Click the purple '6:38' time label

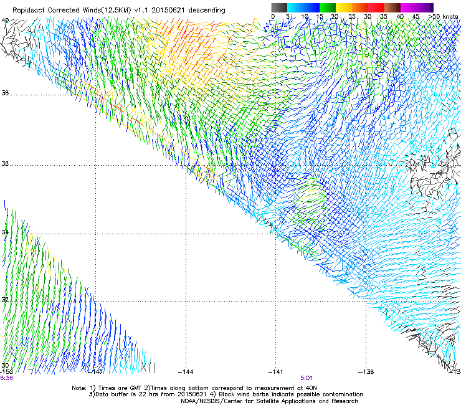pyautogui.click(x=6, y=378)
